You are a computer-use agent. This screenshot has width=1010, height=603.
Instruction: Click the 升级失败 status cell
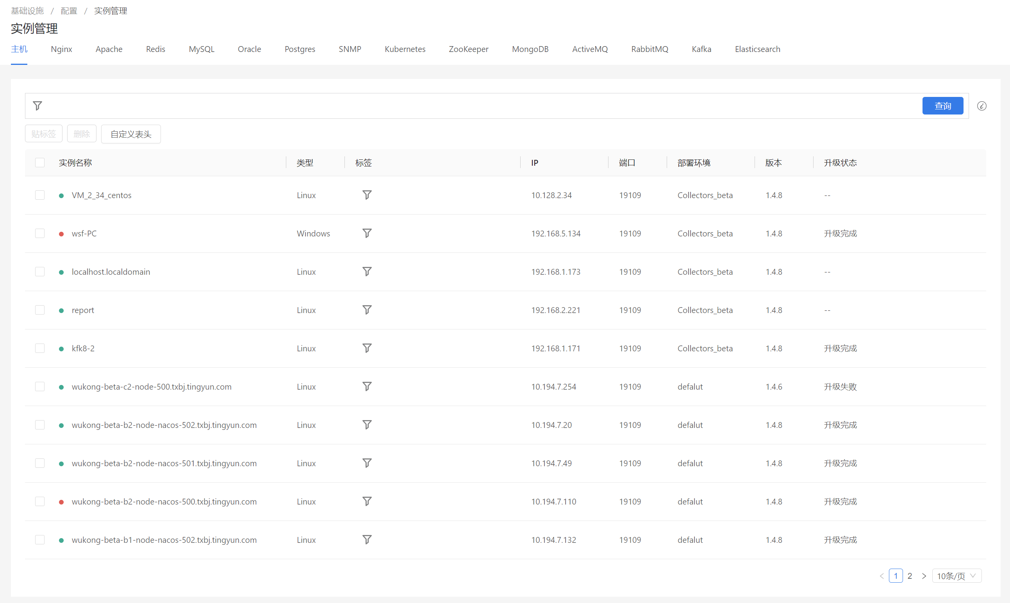coord(840,387)
